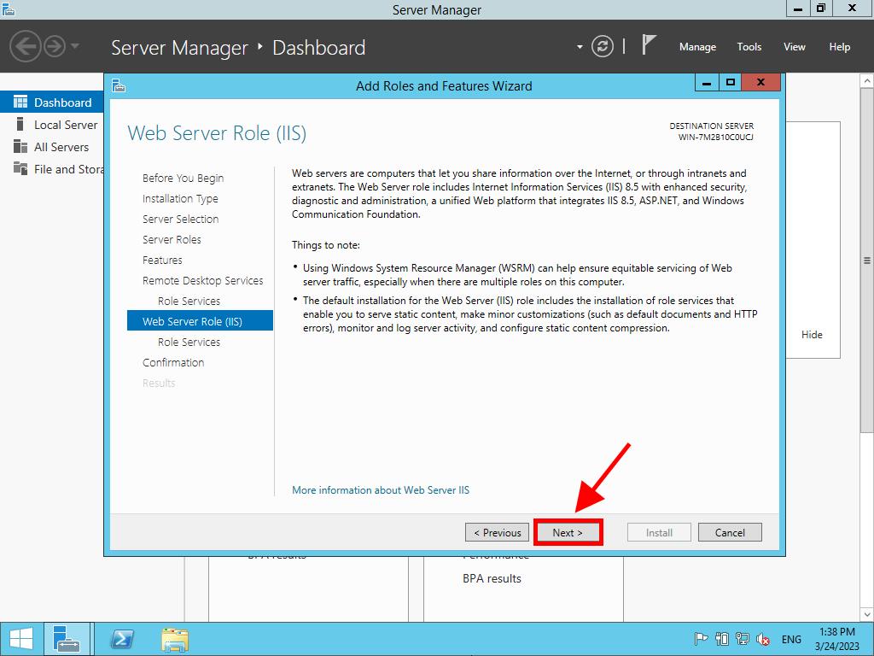Open More information about Web Server IIS
This screenshot has width=874, height=656.
381,489
